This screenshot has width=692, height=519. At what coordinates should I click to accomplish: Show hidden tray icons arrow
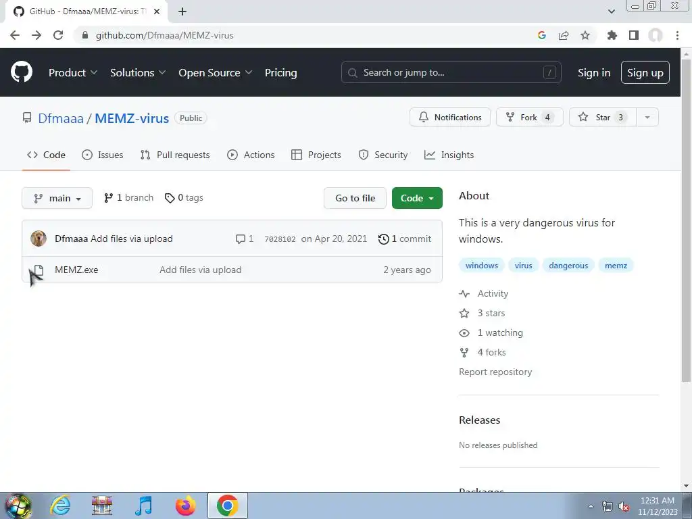coord(591,506)
